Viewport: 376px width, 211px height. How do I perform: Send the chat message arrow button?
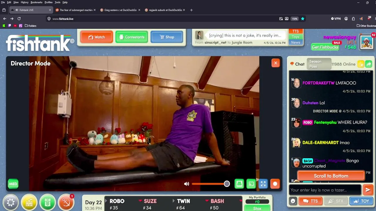pyautogui.click(x=368, y=190)
